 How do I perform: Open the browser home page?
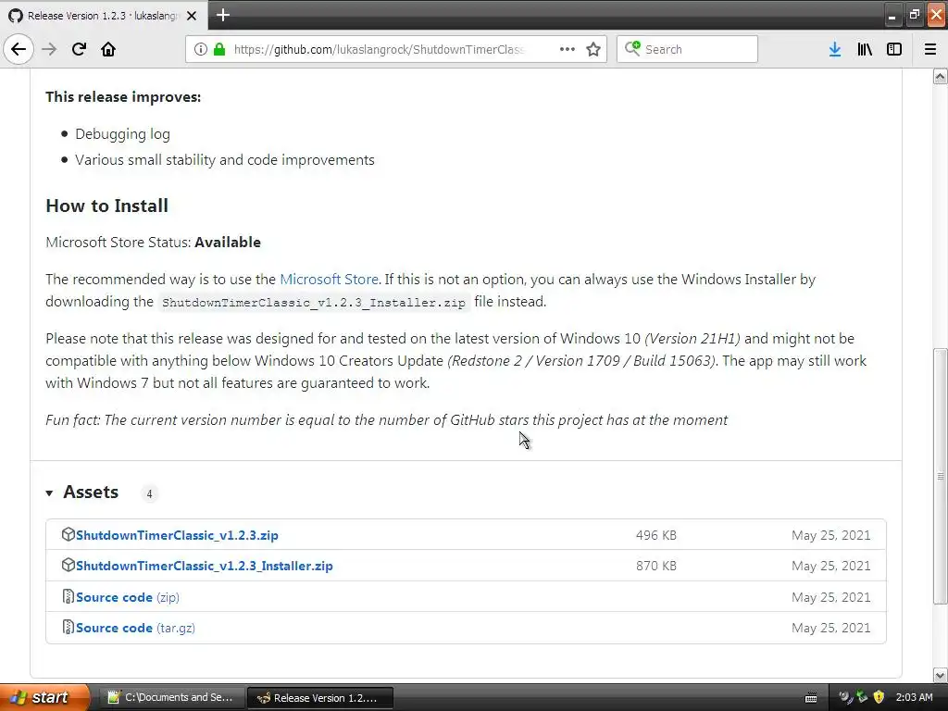tap(108, 49)
